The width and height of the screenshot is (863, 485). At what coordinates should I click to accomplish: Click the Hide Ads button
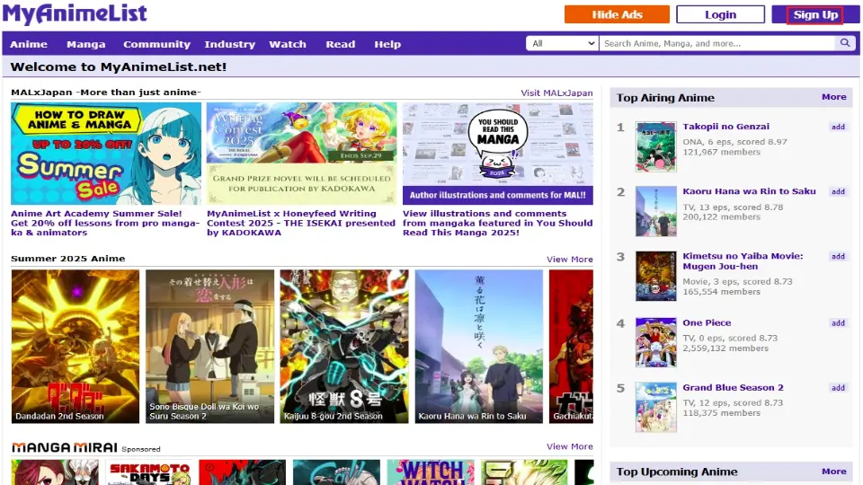(x=617, y=15)
